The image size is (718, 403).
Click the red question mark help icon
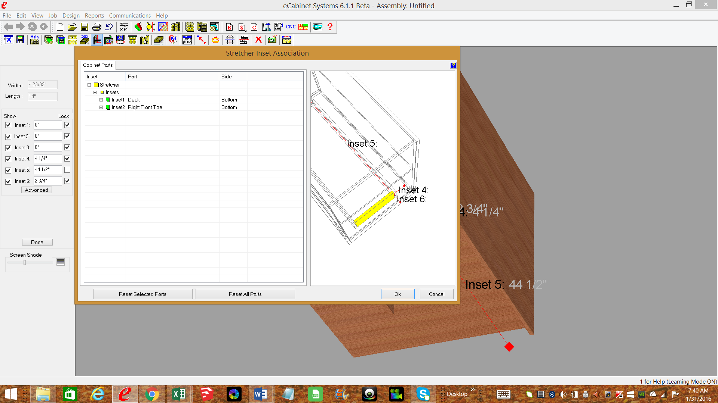330,27
